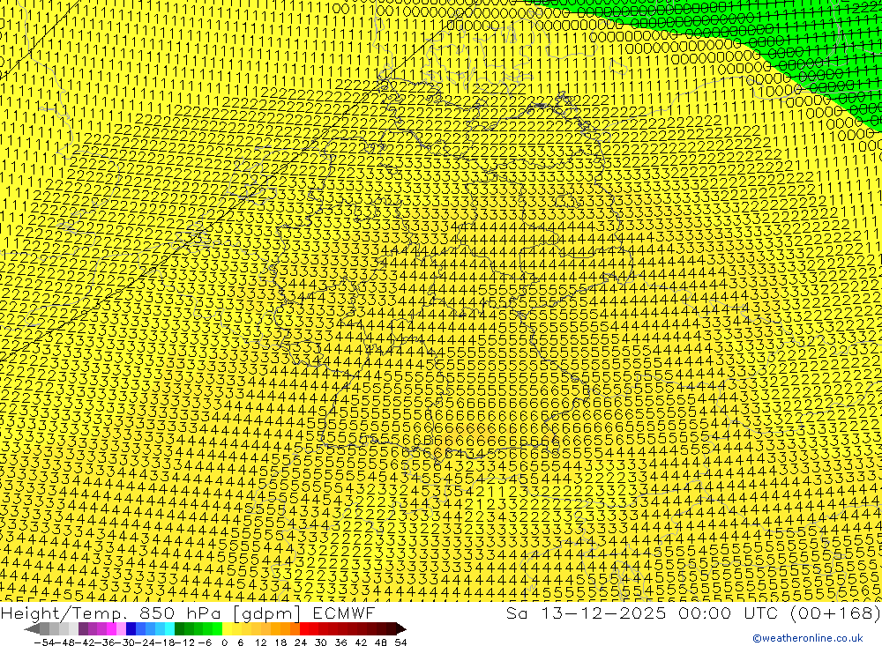Click the '54' scale label

point(400,642)
